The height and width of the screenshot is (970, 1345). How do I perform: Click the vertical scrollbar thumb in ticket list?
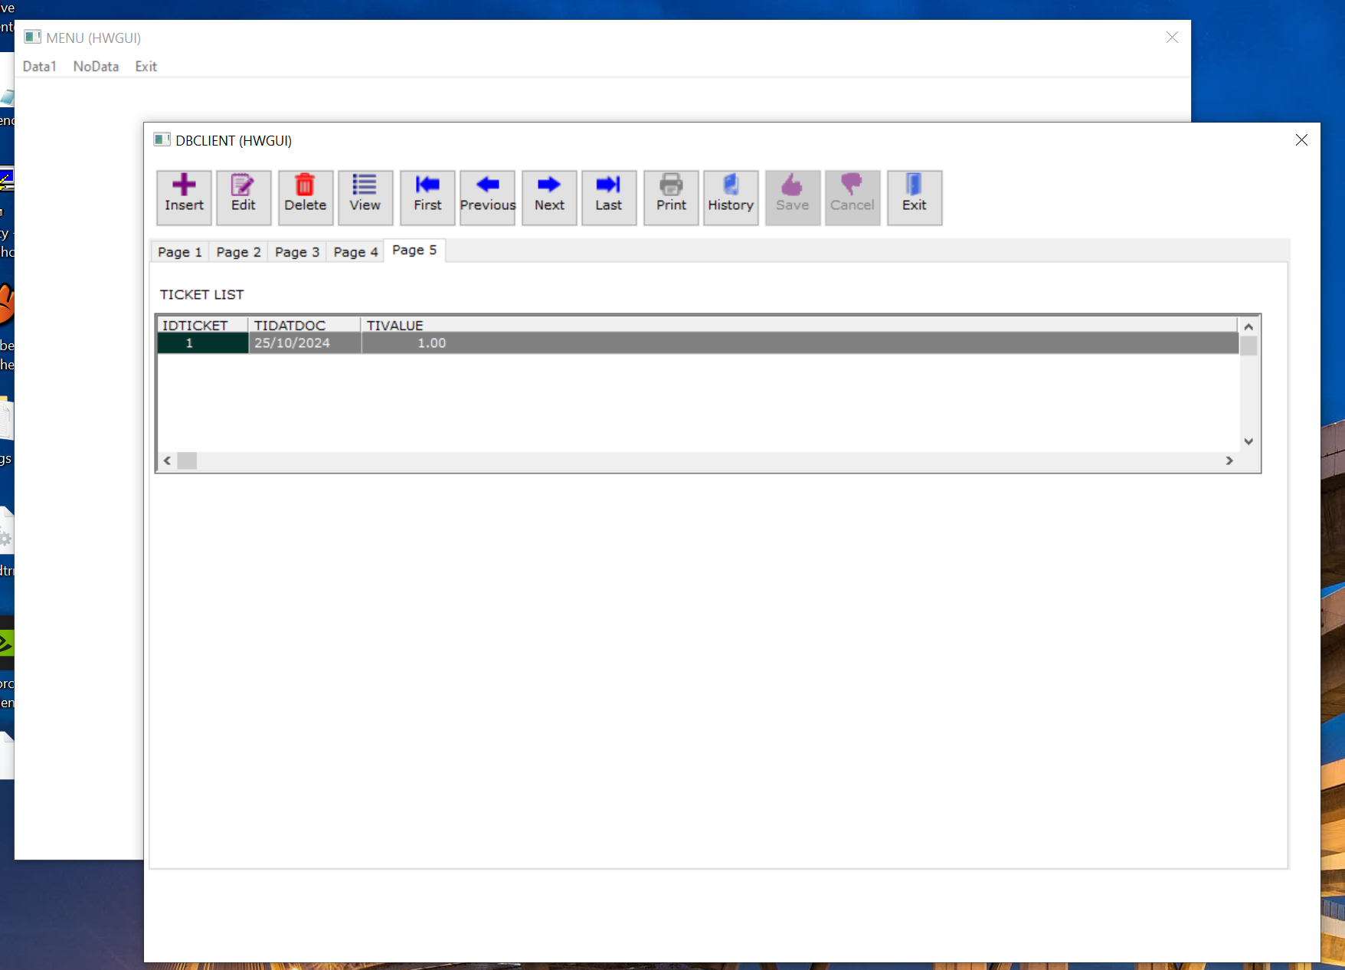[x=1248, y=346]
